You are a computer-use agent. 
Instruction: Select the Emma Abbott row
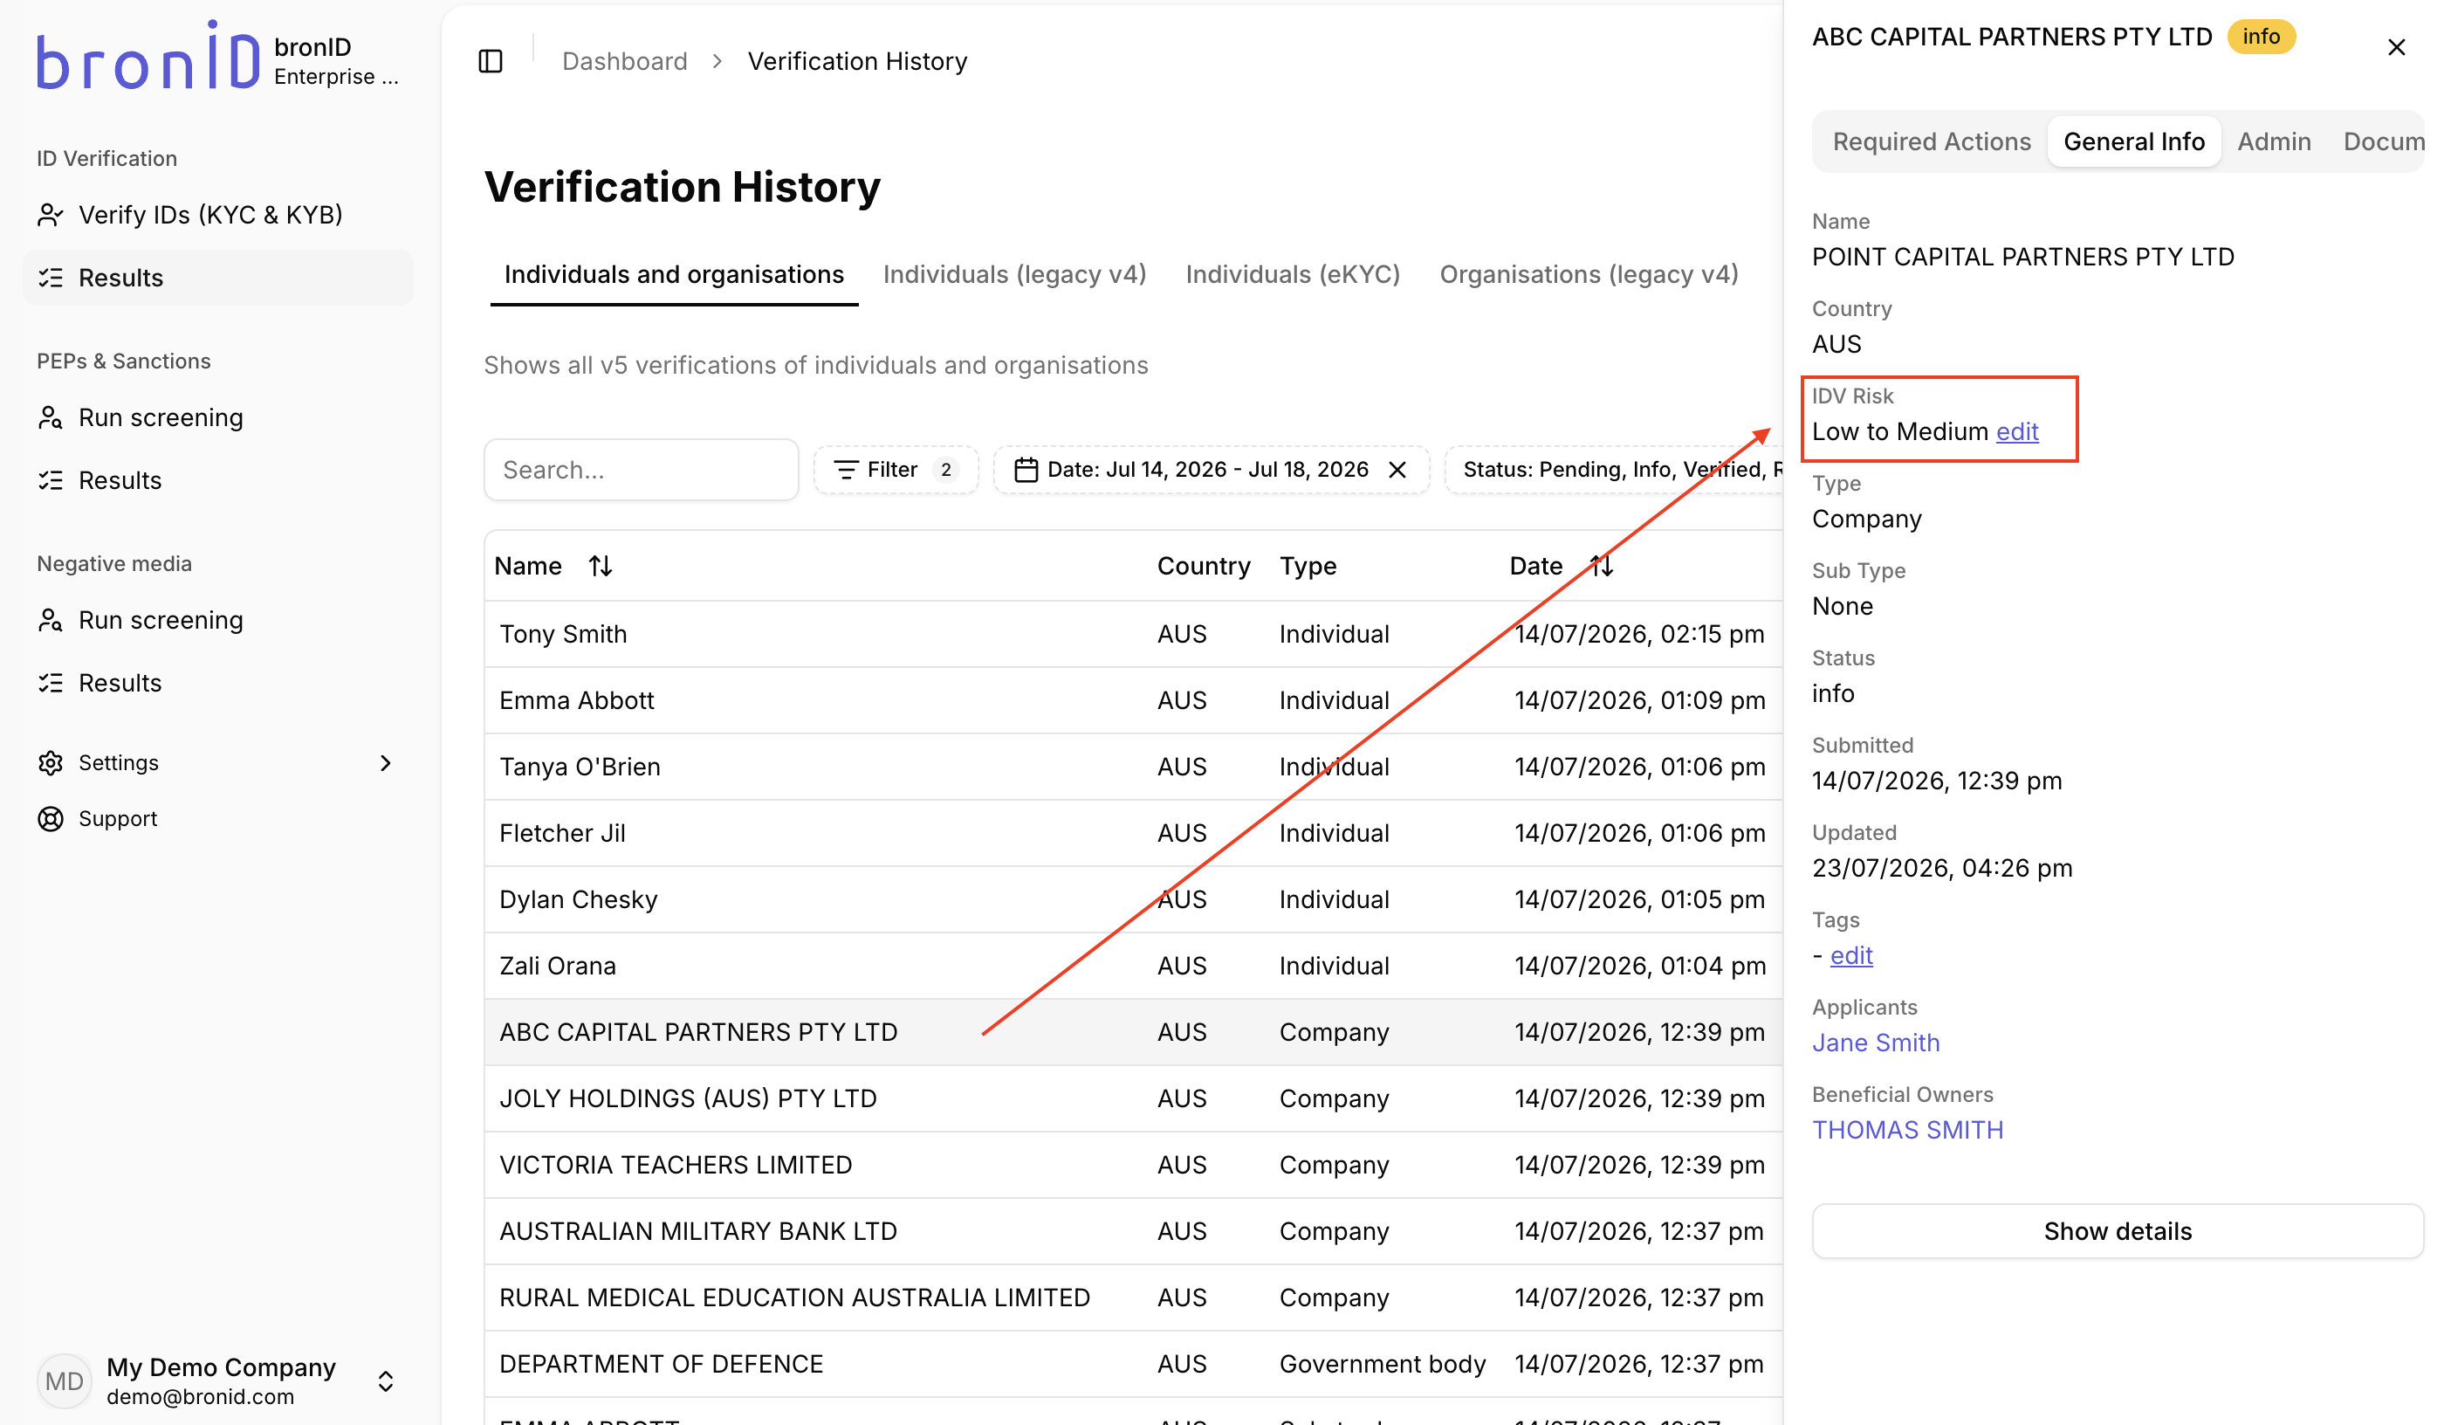(1133, 700)
